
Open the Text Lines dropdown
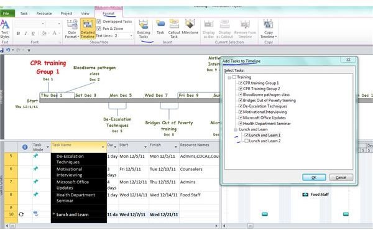pyautogui.click(x=131, y=35)
